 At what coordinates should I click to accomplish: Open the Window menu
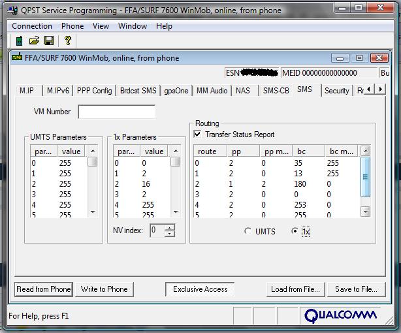tap(133, 26)
